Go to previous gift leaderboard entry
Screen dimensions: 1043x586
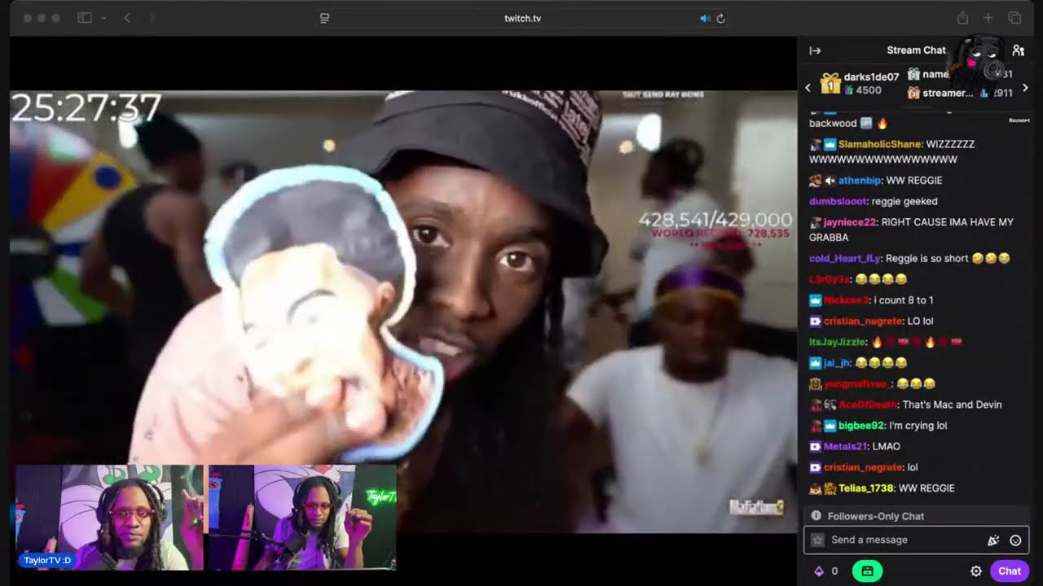[808, 88]
